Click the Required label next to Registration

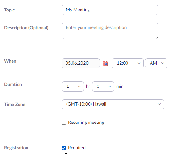point(77,148)
